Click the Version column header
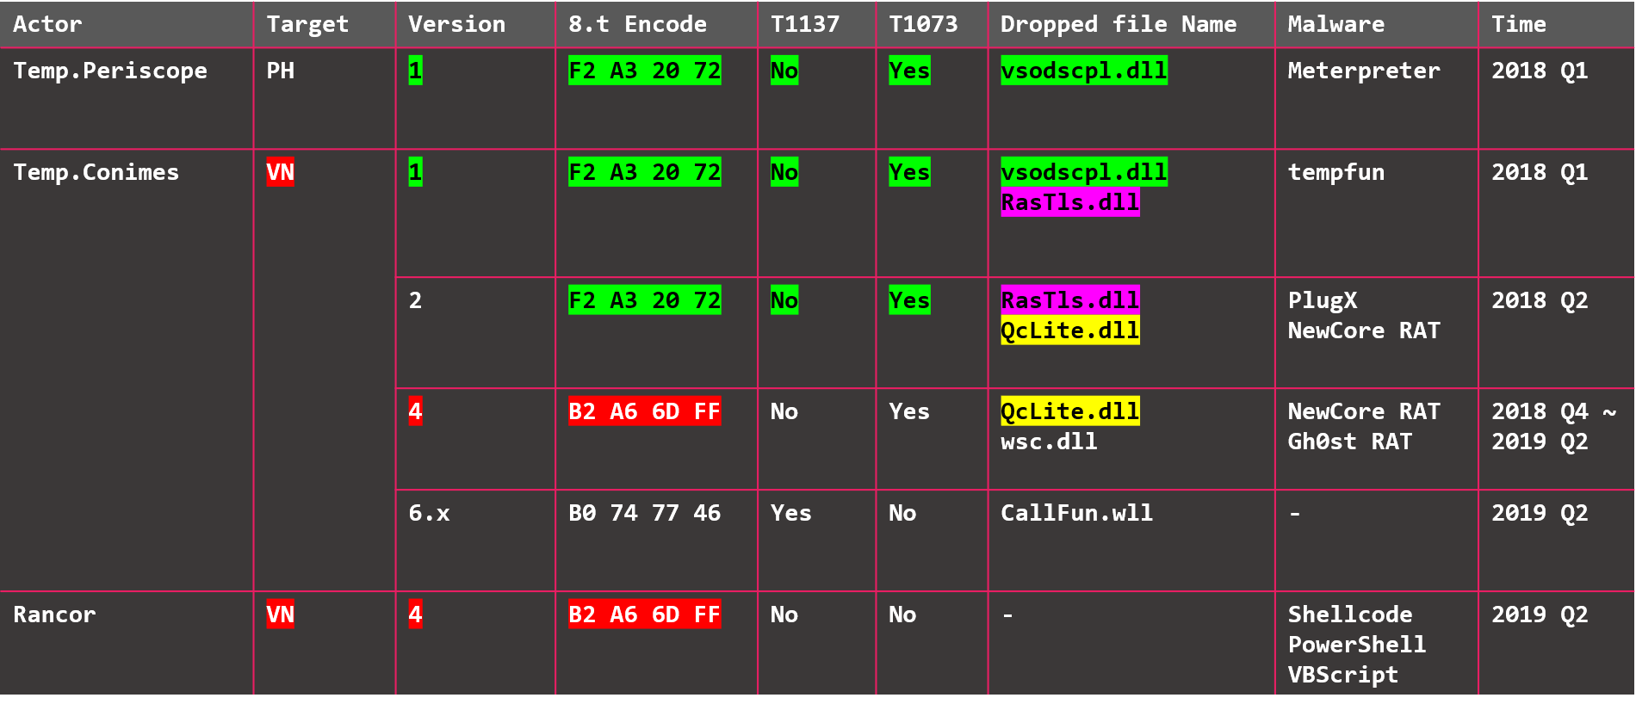Screen dimensions: 1636x704 [456, 24]
